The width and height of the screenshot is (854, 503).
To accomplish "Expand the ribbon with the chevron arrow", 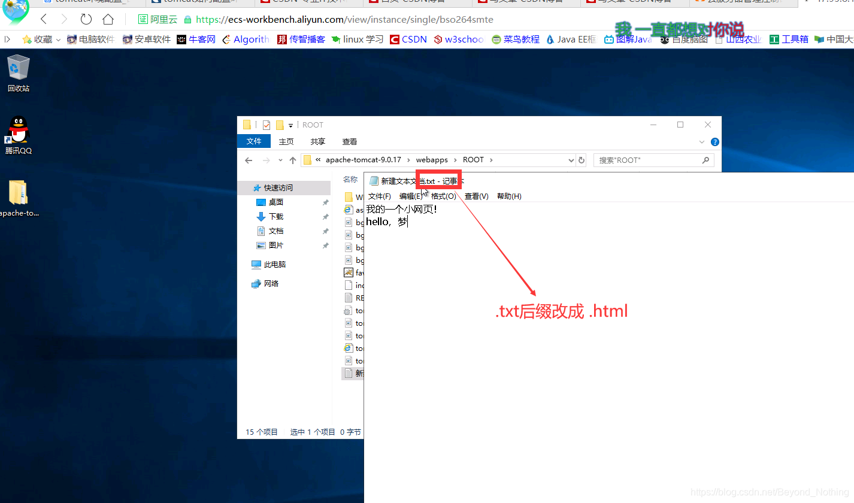I will click(x=701, y=141).
